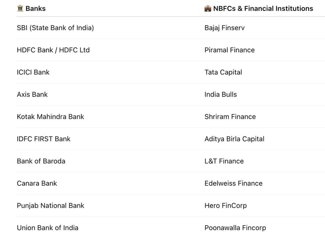Choose Poonawalla Fincorp
The width and height of the screenshot is (325, 239).
tap(235, 228)
